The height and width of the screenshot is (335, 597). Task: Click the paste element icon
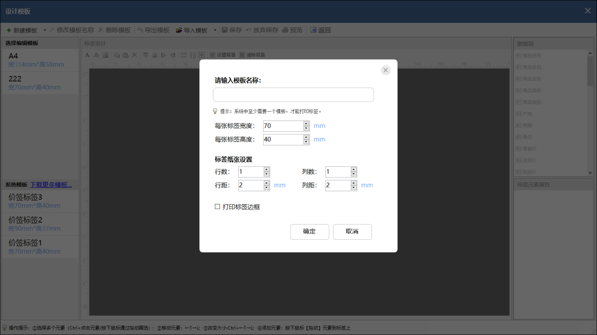coord(125,55)
